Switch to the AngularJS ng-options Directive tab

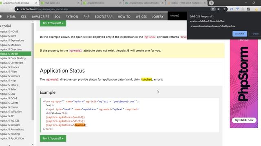pos(144,3)
